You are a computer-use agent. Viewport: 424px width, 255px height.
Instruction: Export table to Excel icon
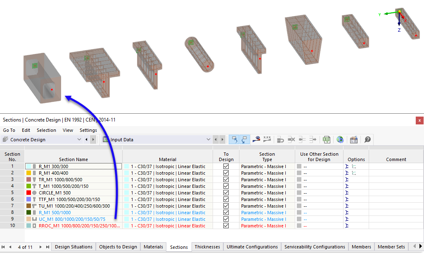[327, 140]
